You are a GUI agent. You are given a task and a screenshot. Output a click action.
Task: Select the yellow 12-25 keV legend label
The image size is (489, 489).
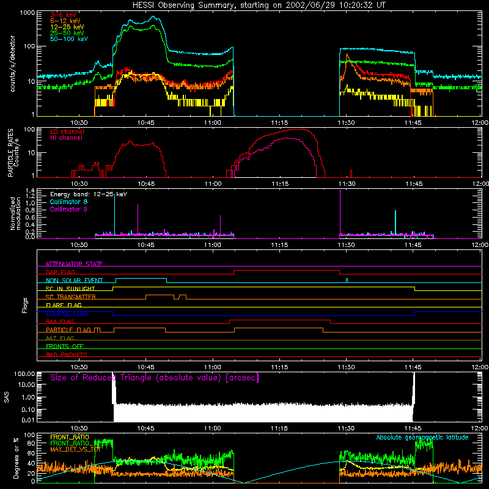click(x=67, y=27)
